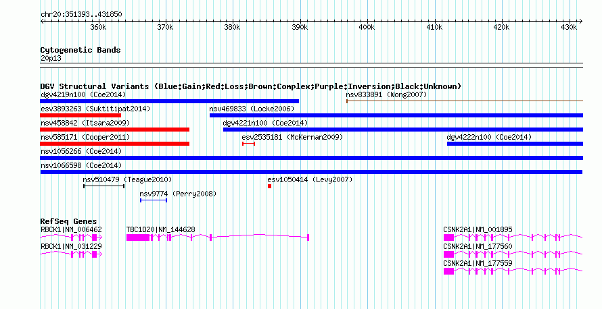
Task: Click the RBCK1|NM_006462 label text
Action: coord(71,230)
